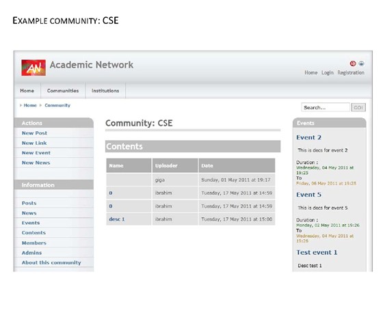
Task: Click the Uploader column header
Action: pyautogui.click(x=175, y=165)
